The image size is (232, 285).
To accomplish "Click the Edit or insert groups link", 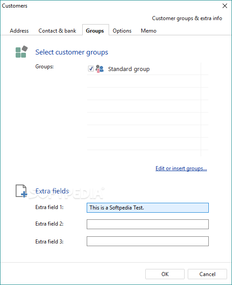I will tap(181, 168).
